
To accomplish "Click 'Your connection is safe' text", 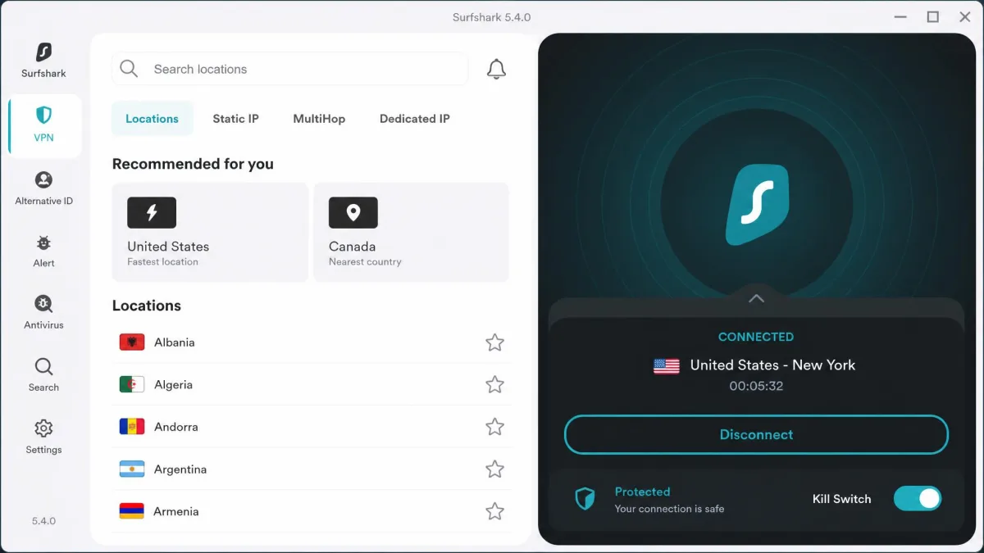I will (670, 509).
